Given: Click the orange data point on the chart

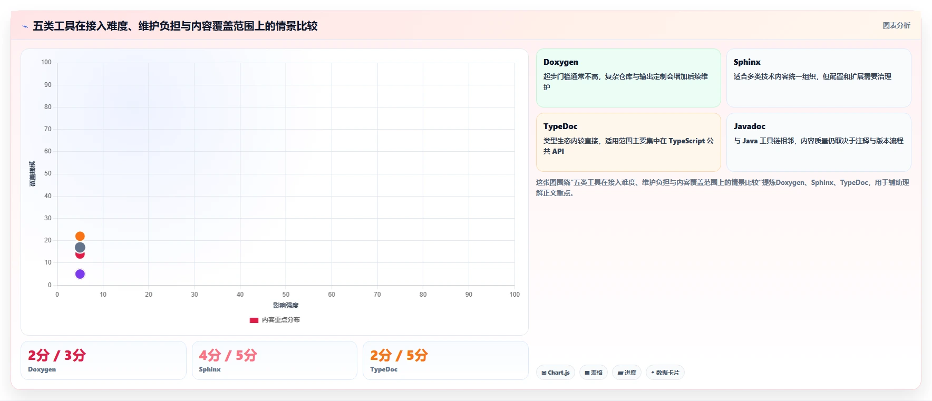Looking at the screenshot, I should [x=80, y=236].
